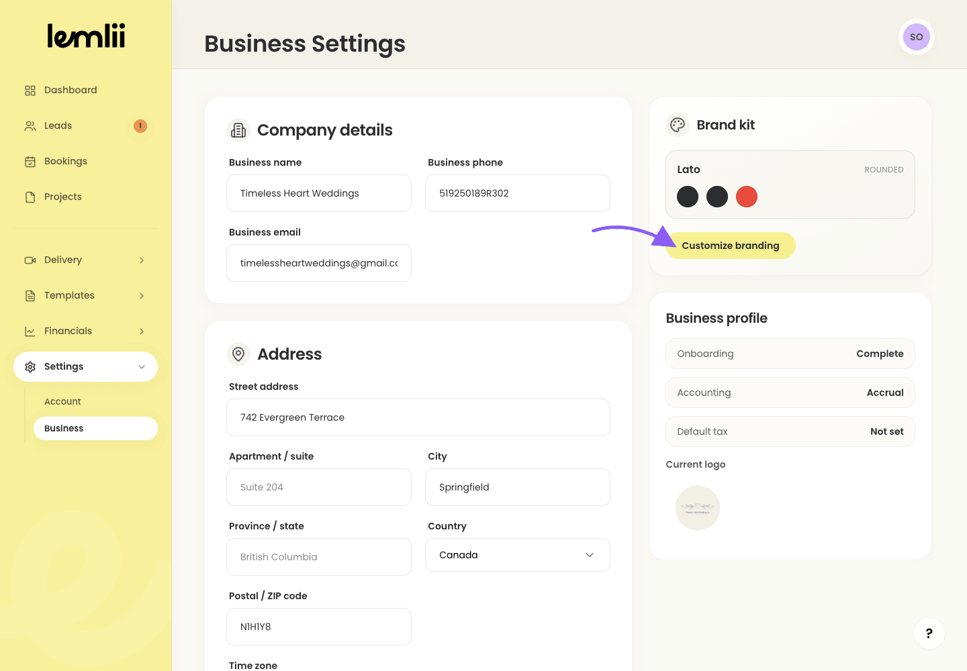Open the Country dropdown
The height and width of the screenshot is (671, 967).
pyautogui.click(x=518, y=555)
